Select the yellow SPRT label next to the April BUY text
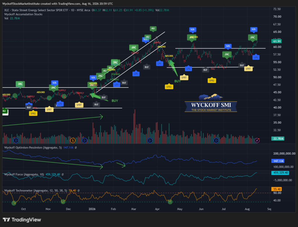This screenshot has height=227, width=298. (184, 78)
